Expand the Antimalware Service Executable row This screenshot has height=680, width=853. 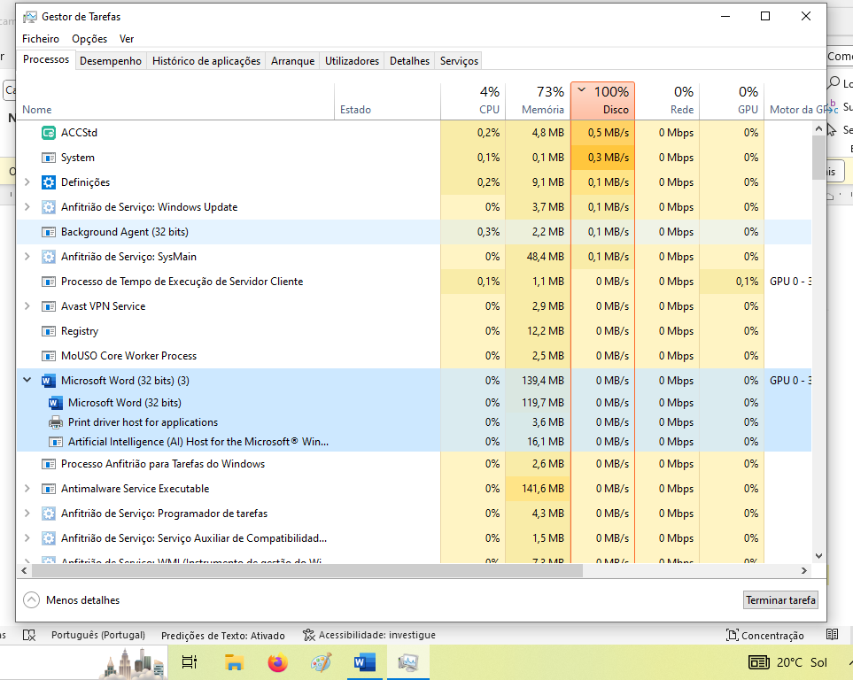[x=27, y=489]
